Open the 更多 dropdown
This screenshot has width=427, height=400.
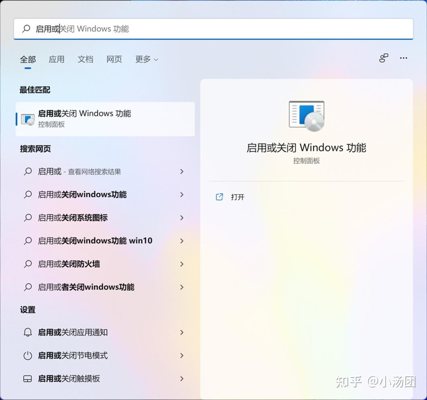pos(147,59)
